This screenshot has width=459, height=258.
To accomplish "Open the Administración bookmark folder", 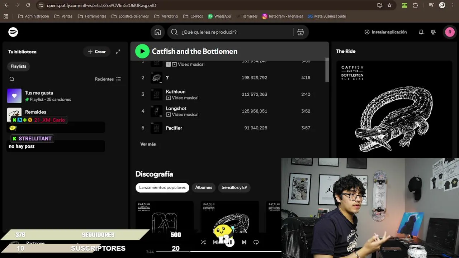I will [x=33, y=16].
